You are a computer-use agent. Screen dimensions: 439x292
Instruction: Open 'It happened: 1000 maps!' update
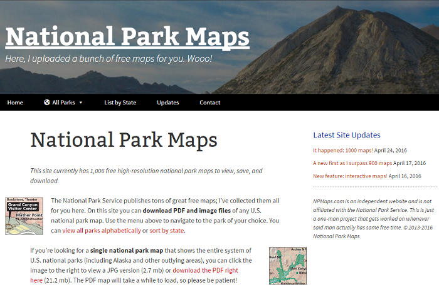(x=342, y=151)
